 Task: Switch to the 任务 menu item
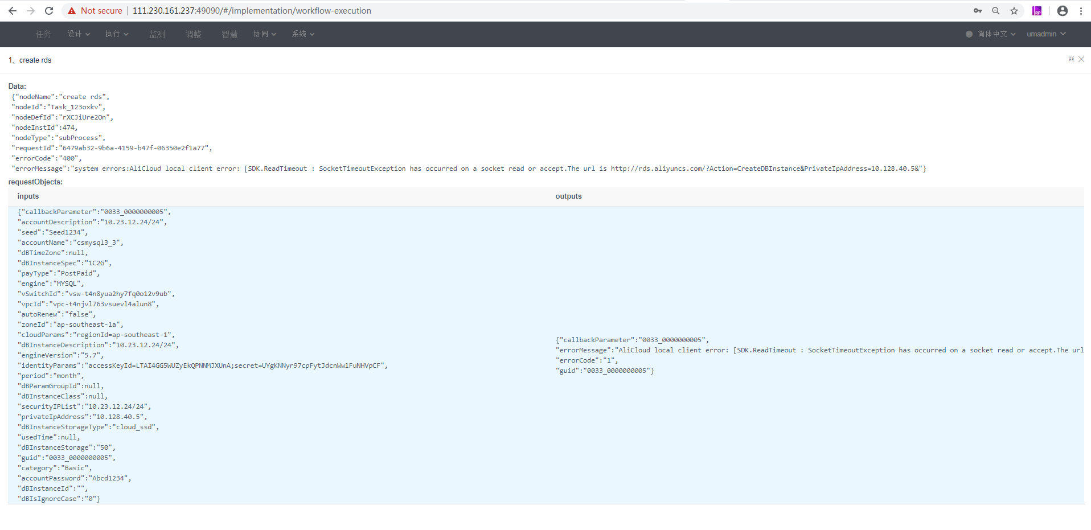click(x=43, y=34)
